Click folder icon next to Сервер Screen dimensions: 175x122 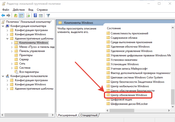(x=16, y=59)
